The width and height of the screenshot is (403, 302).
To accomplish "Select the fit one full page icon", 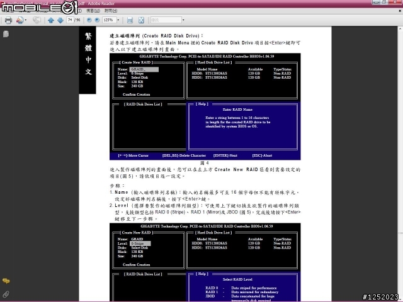I will [141, 20].
